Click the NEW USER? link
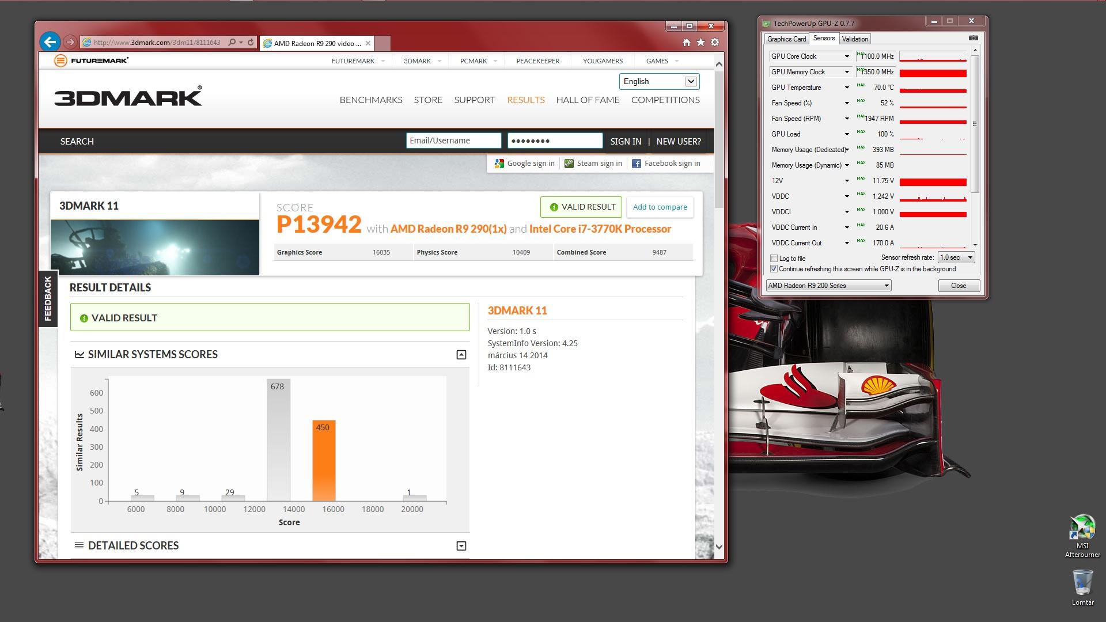Viewport: 1106px width, 622px height. [x=679, y=141]
